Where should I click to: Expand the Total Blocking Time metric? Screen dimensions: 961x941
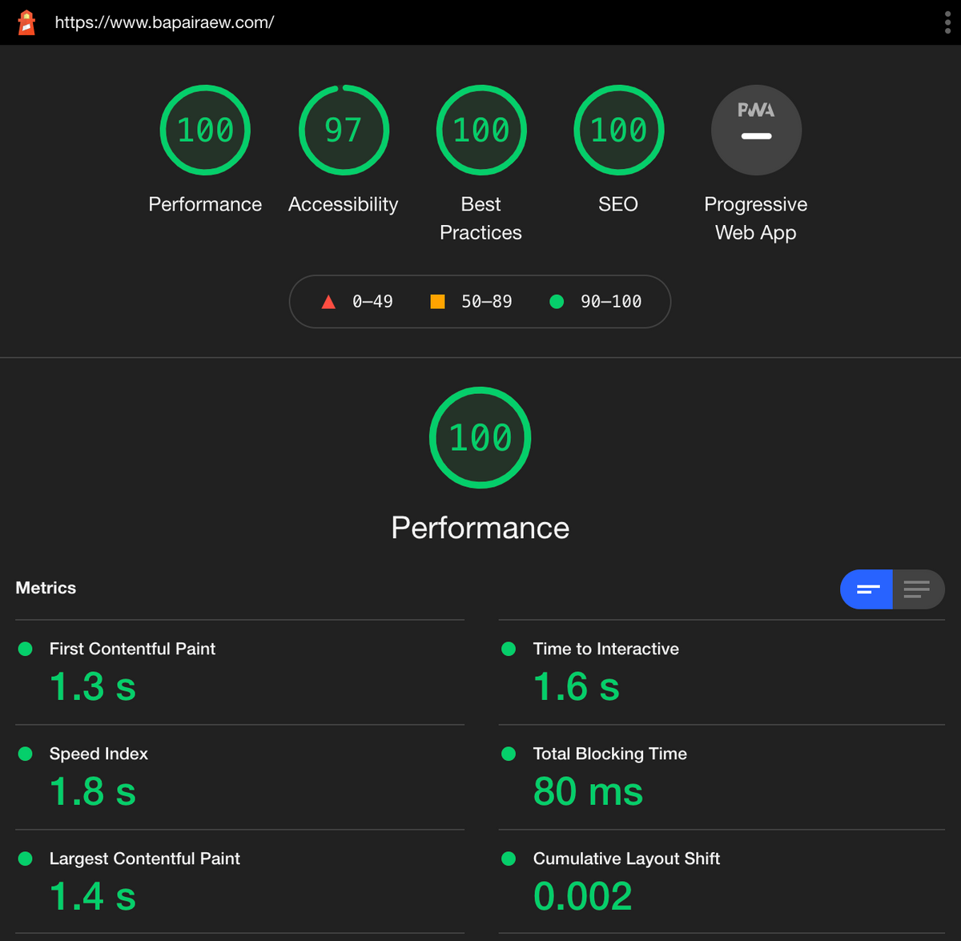coord(609,754)
